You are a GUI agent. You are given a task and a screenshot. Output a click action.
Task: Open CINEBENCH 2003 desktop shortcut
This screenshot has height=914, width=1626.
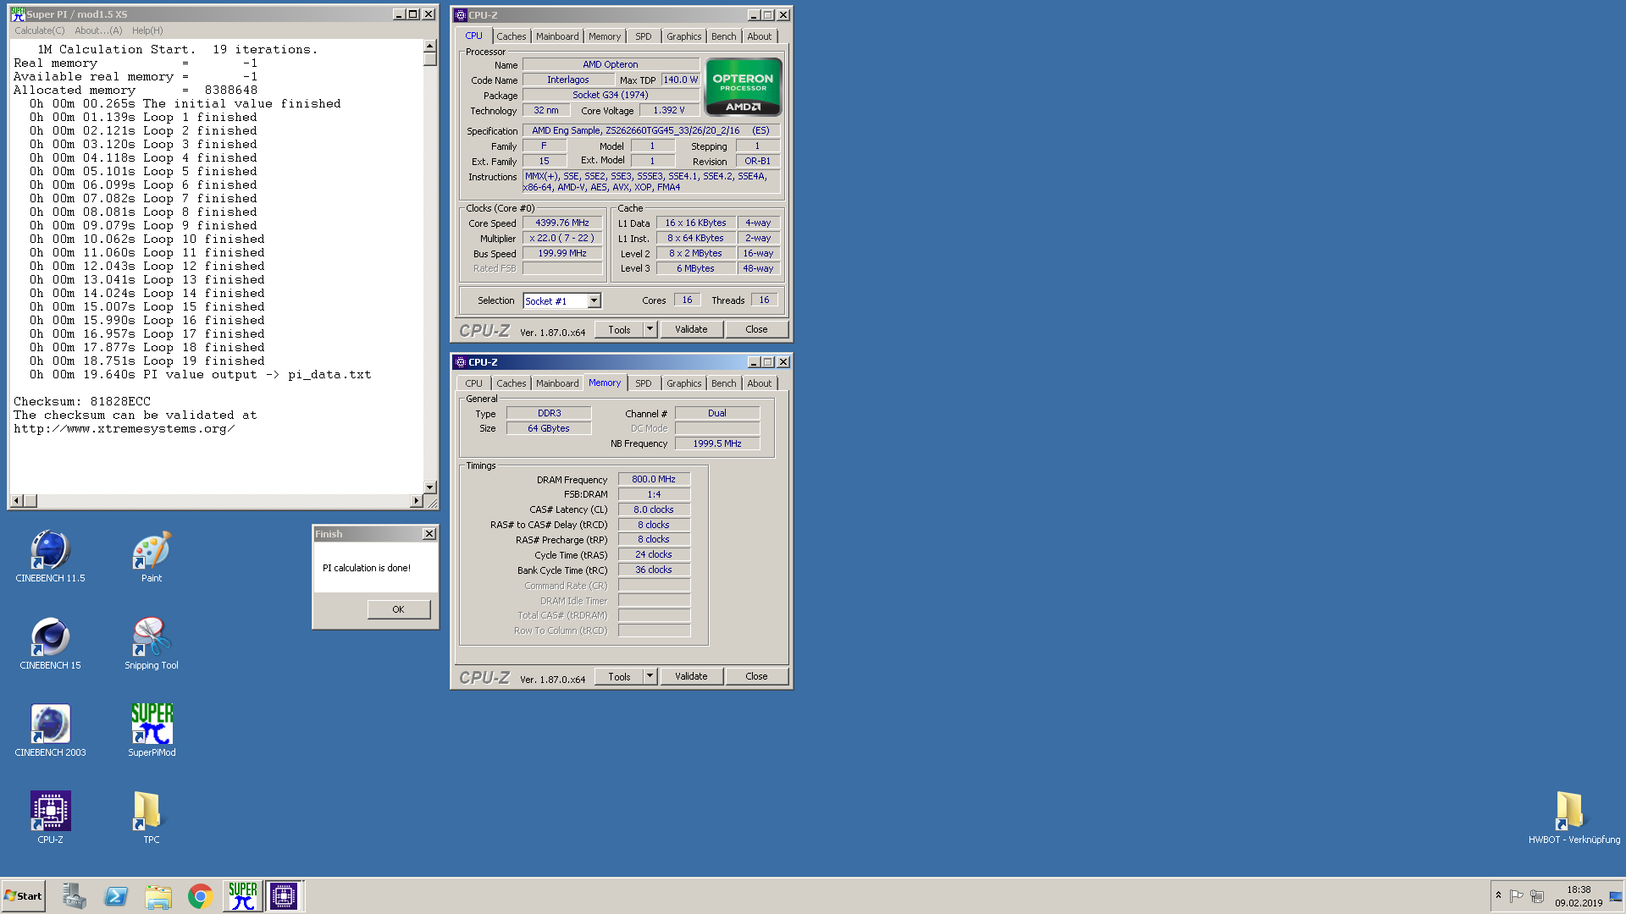50,730
